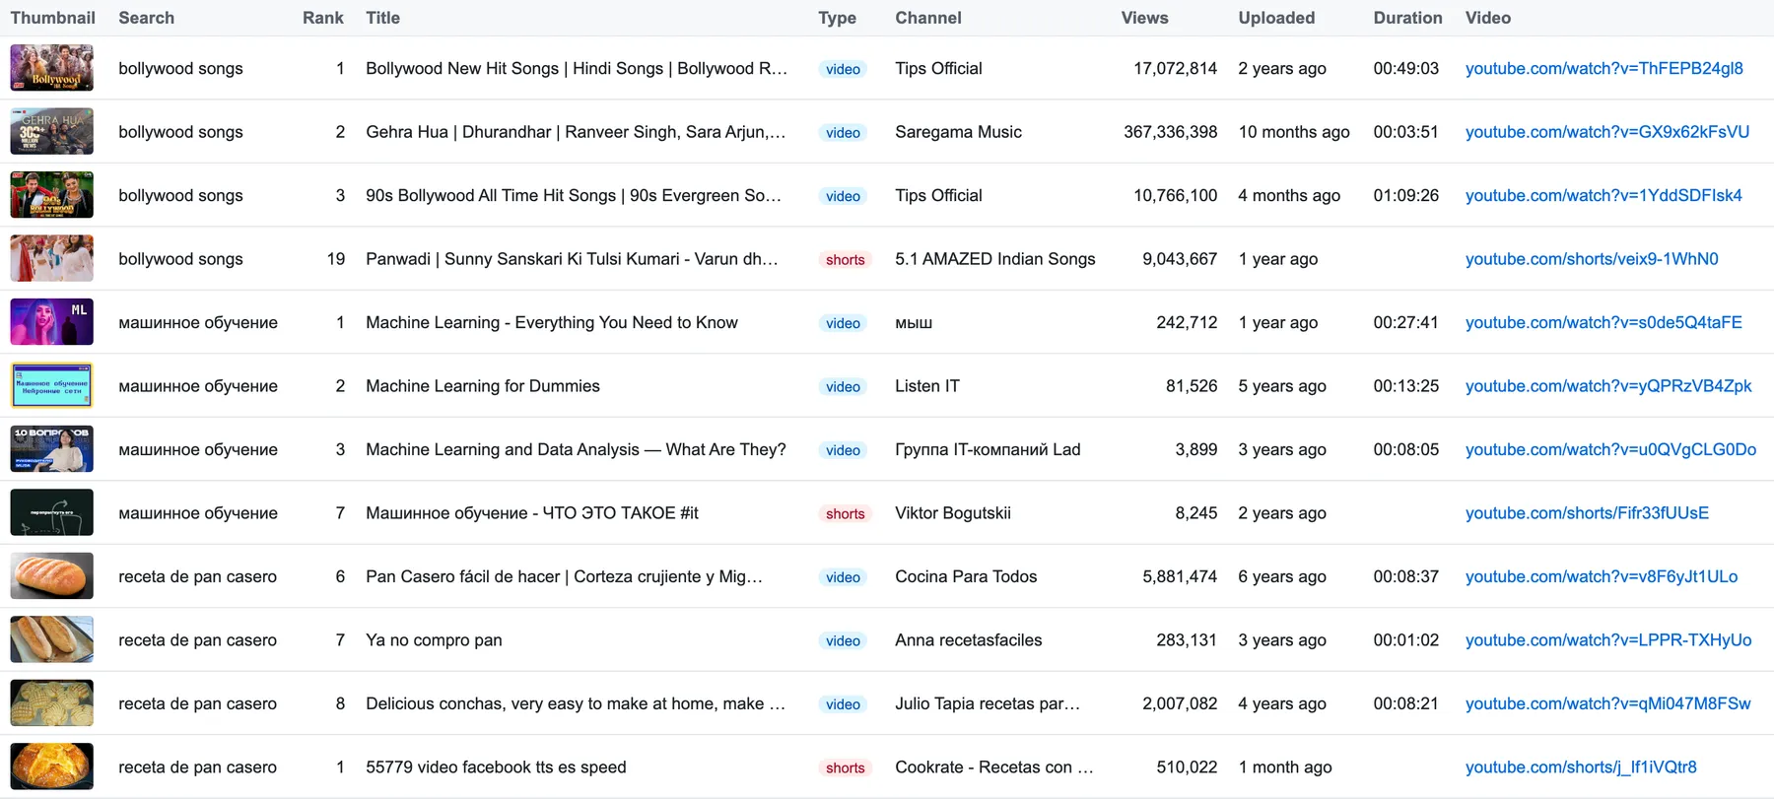Click the Uploaded column header
This screenshot has height=799, width=1774.
pos(1276,18)
